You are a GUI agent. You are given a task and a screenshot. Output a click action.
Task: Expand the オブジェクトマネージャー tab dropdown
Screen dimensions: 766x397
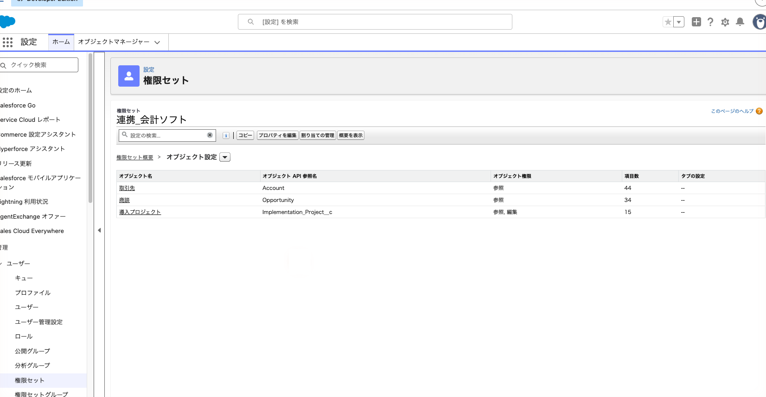[157, 42]
